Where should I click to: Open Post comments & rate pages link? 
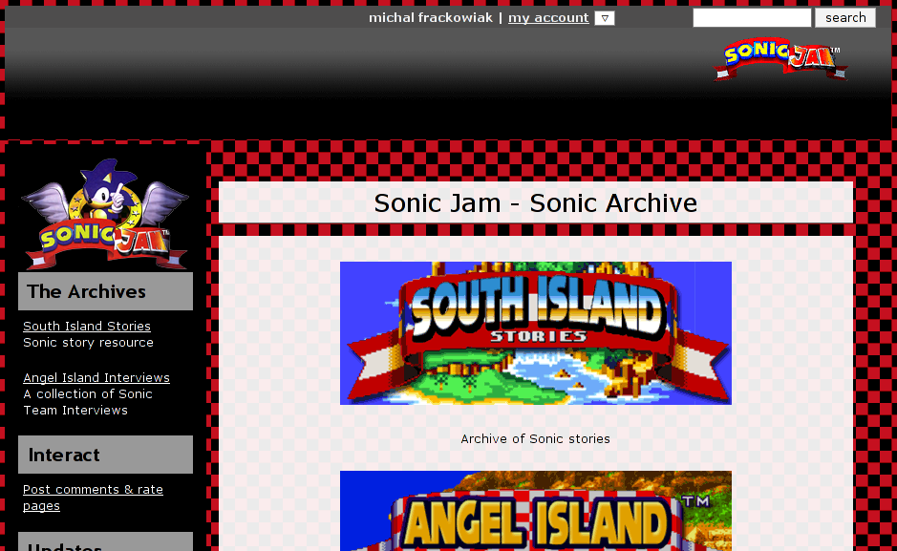tap(93, 498)
